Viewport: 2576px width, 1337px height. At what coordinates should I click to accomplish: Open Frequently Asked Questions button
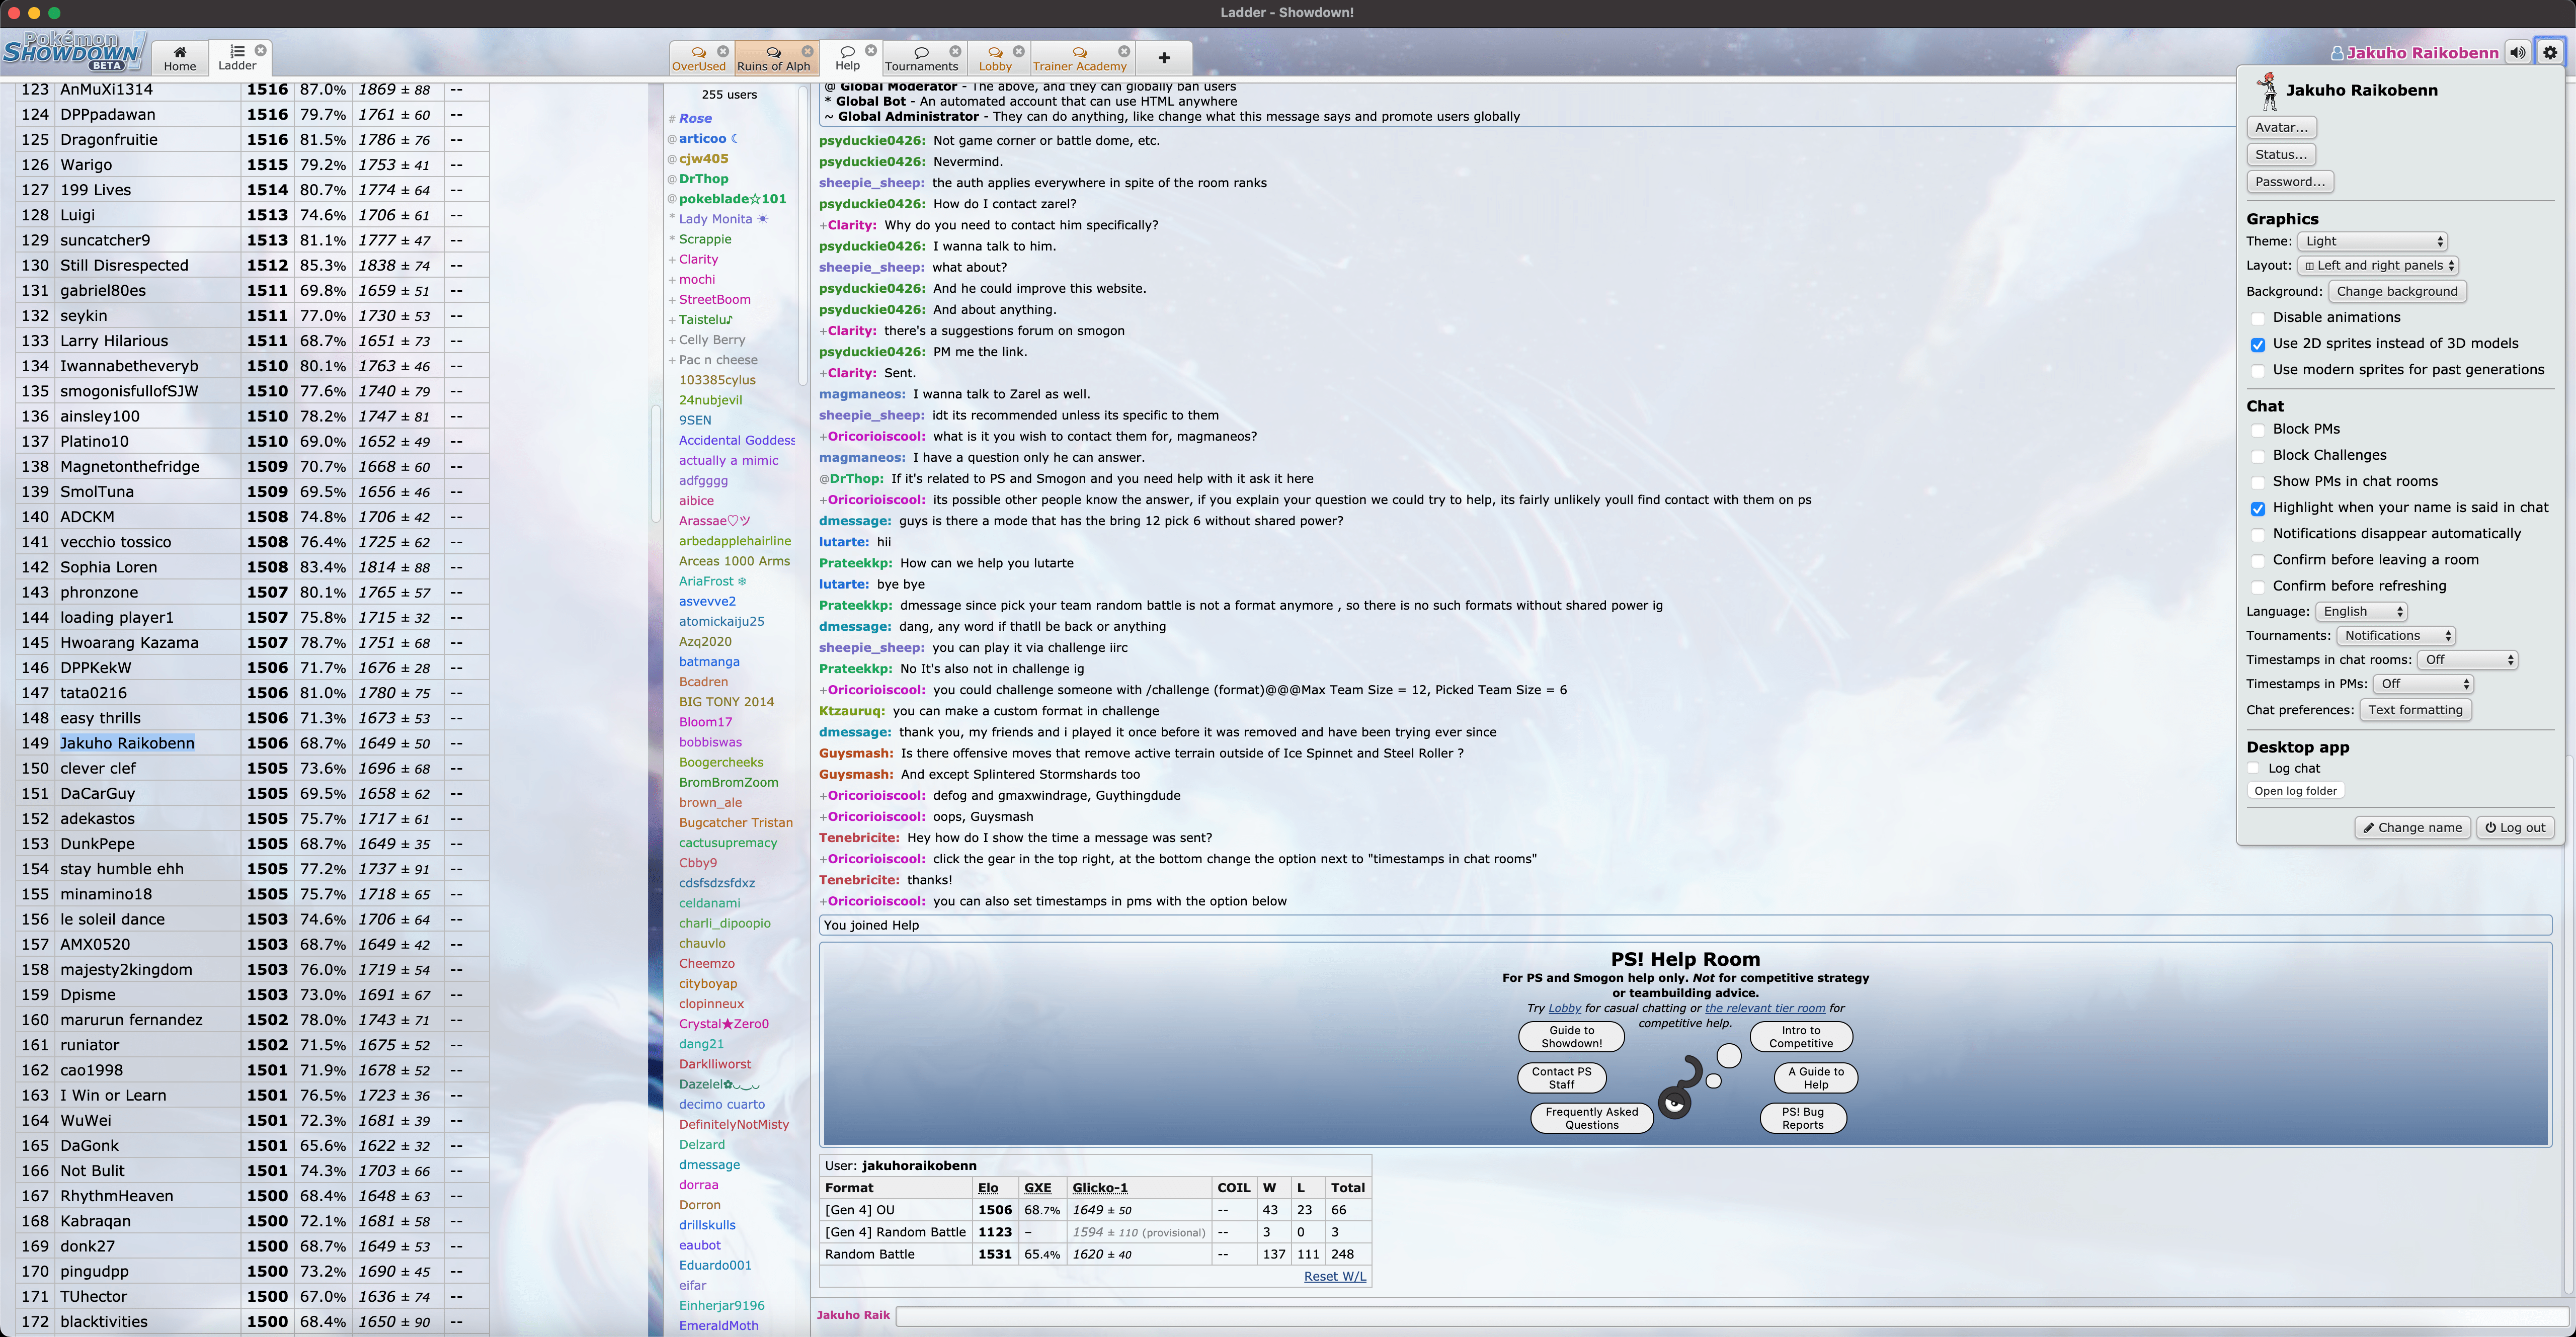[1591, 1118]
